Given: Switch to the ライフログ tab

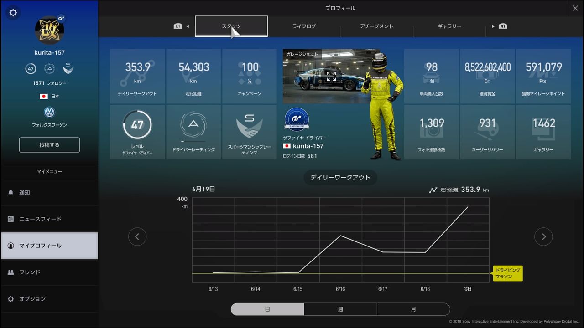Looking at the screenshot, I should pos(304,26).
